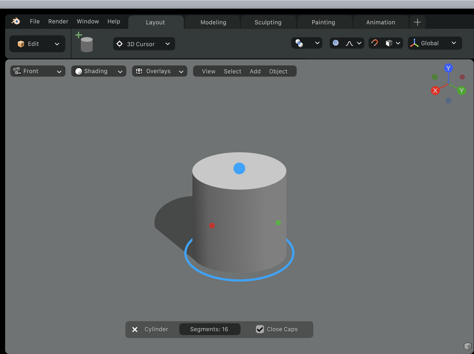Open the viewport Select menu
This screenshot has height=354, width=474.
tap(233, 72)
